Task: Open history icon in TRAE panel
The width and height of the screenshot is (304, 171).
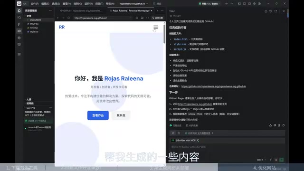Action: 271,11
